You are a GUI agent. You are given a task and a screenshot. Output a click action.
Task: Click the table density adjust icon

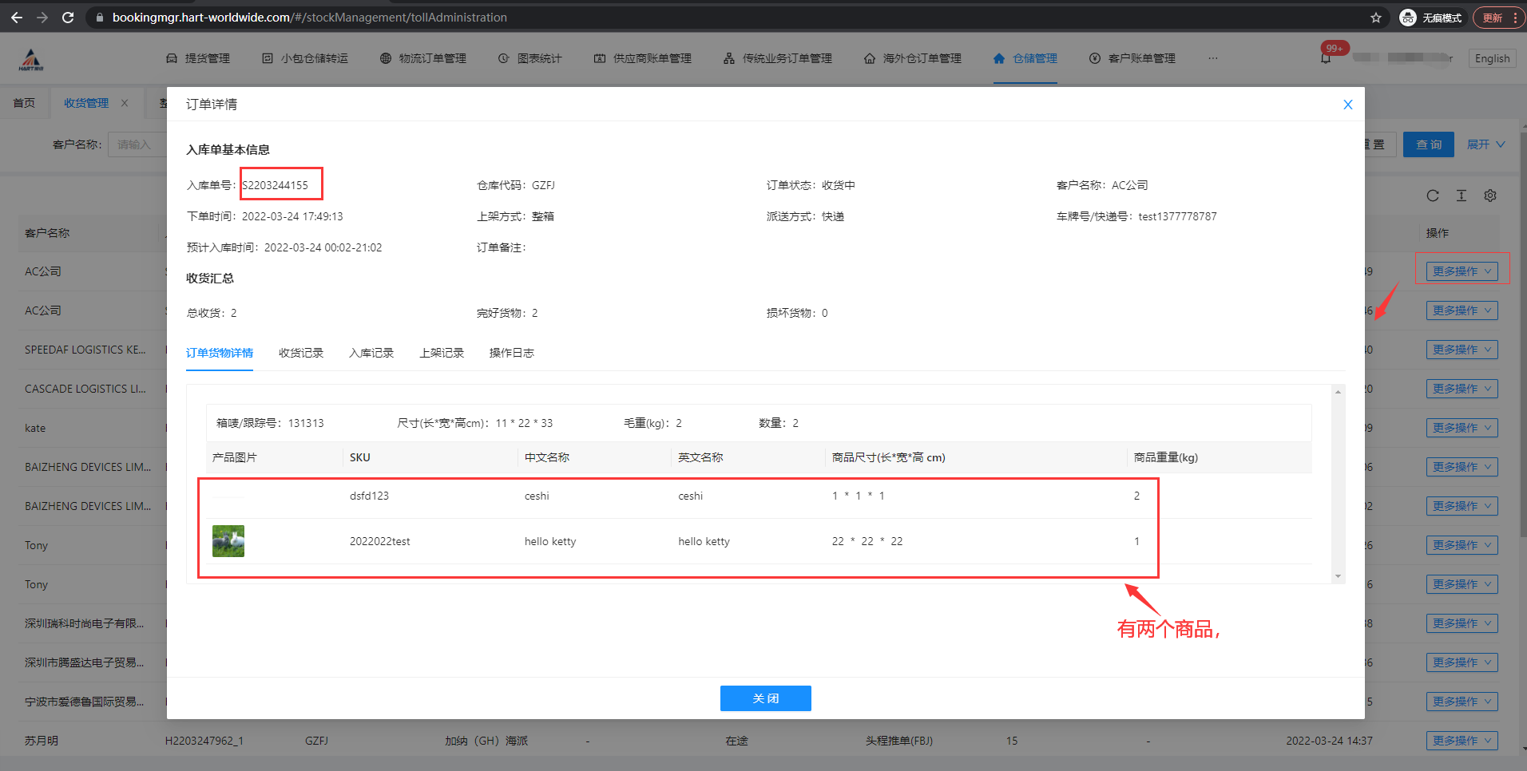[x=1462, y=196]
